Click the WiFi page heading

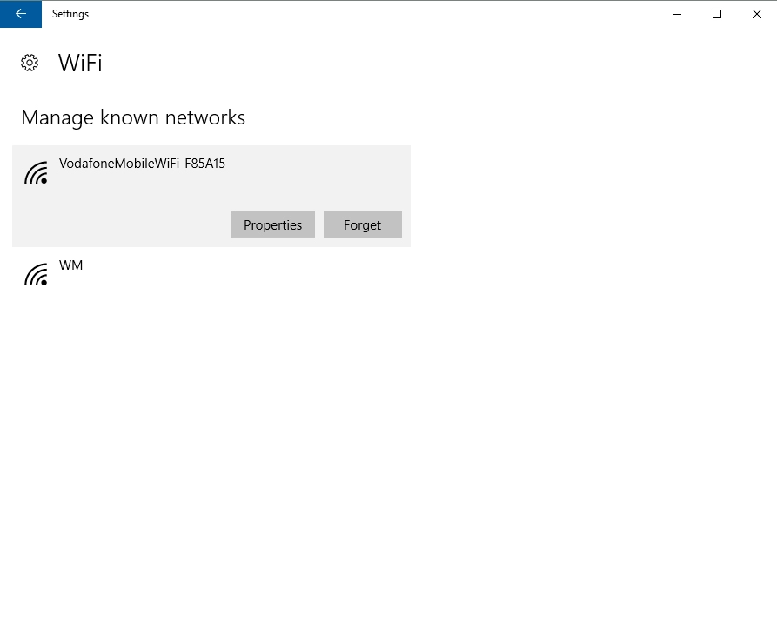click(80, 63)
